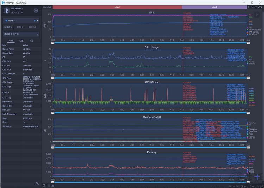Toggle the Jank series in FPS legend
This screenshot has width=264, height=188.
253,31
